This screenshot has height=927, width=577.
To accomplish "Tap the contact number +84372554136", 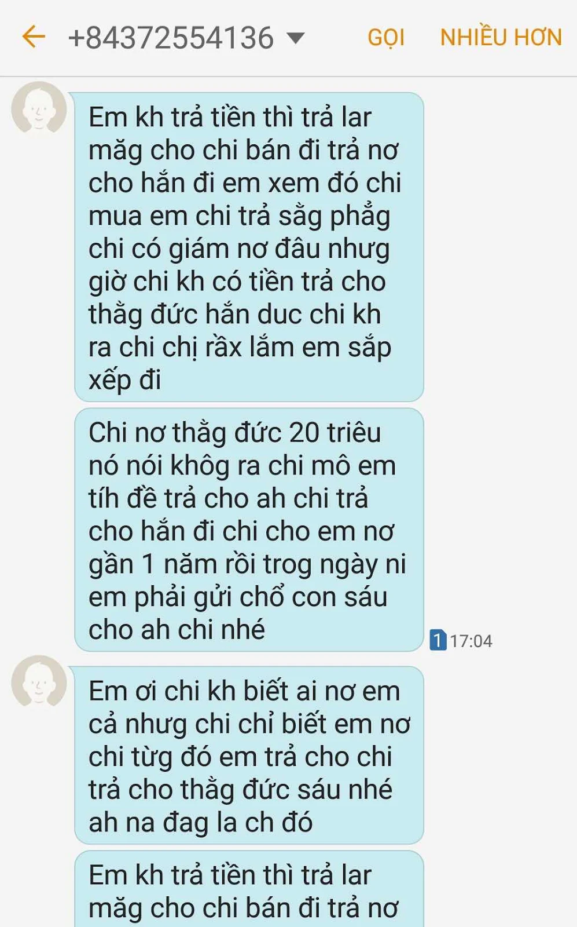I will (171, 38).
